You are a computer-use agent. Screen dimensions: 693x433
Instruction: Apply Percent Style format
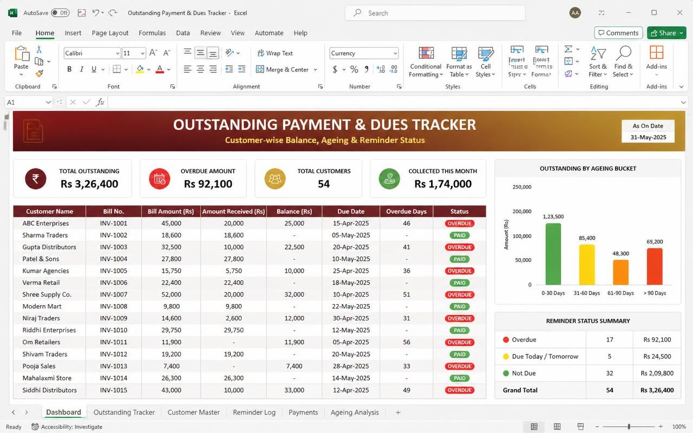point(354,69)
